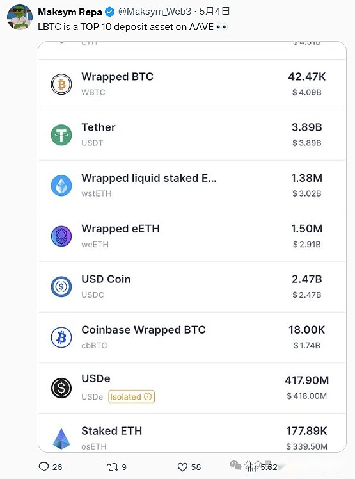This screenshot has width=355, height=479.
Task: Click the Wrapped eETH purple icon
Action: point(61,236)
